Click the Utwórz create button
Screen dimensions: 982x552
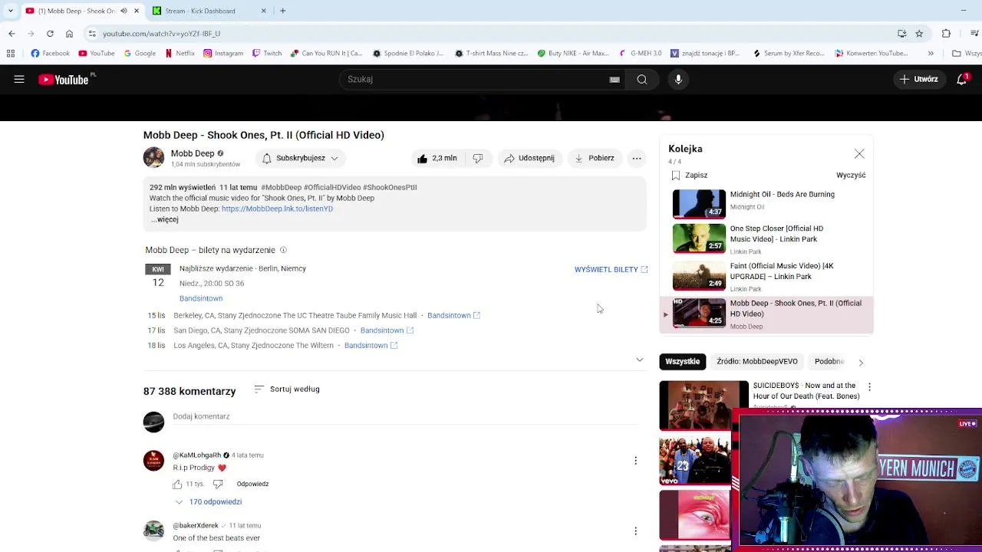(x=919, y=79)
